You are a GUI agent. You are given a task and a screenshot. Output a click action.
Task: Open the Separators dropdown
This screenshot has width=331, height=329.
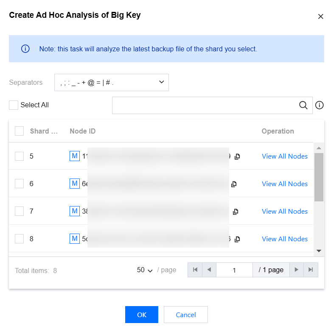[112, 83]
